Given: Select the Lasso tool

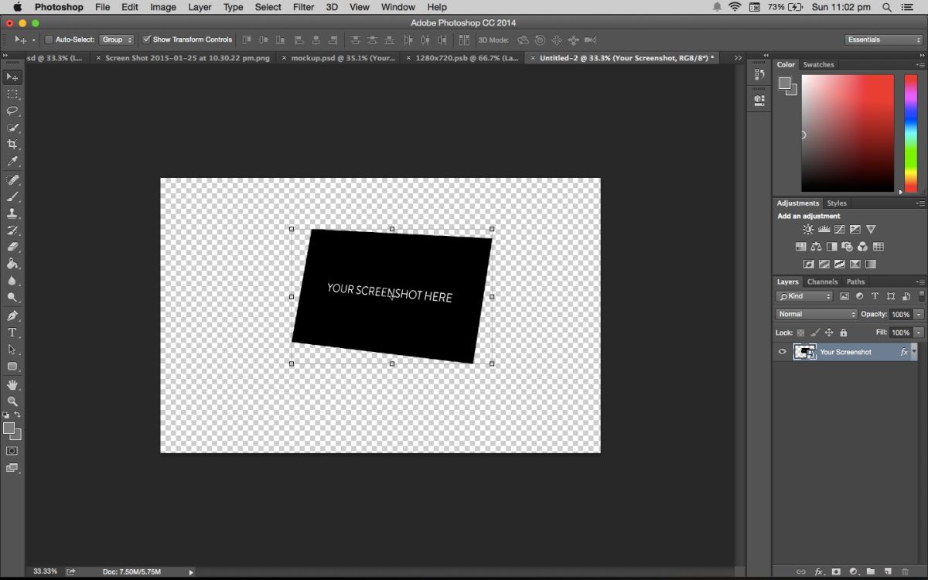Looking at the screenshot, I should [12, 111].
